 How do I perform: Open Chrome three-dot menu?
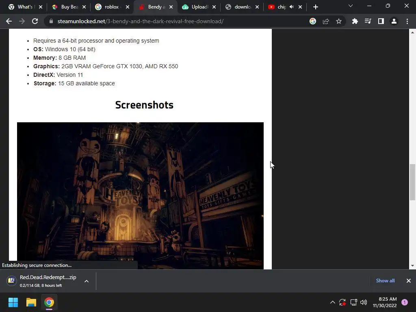click(407, 21)
